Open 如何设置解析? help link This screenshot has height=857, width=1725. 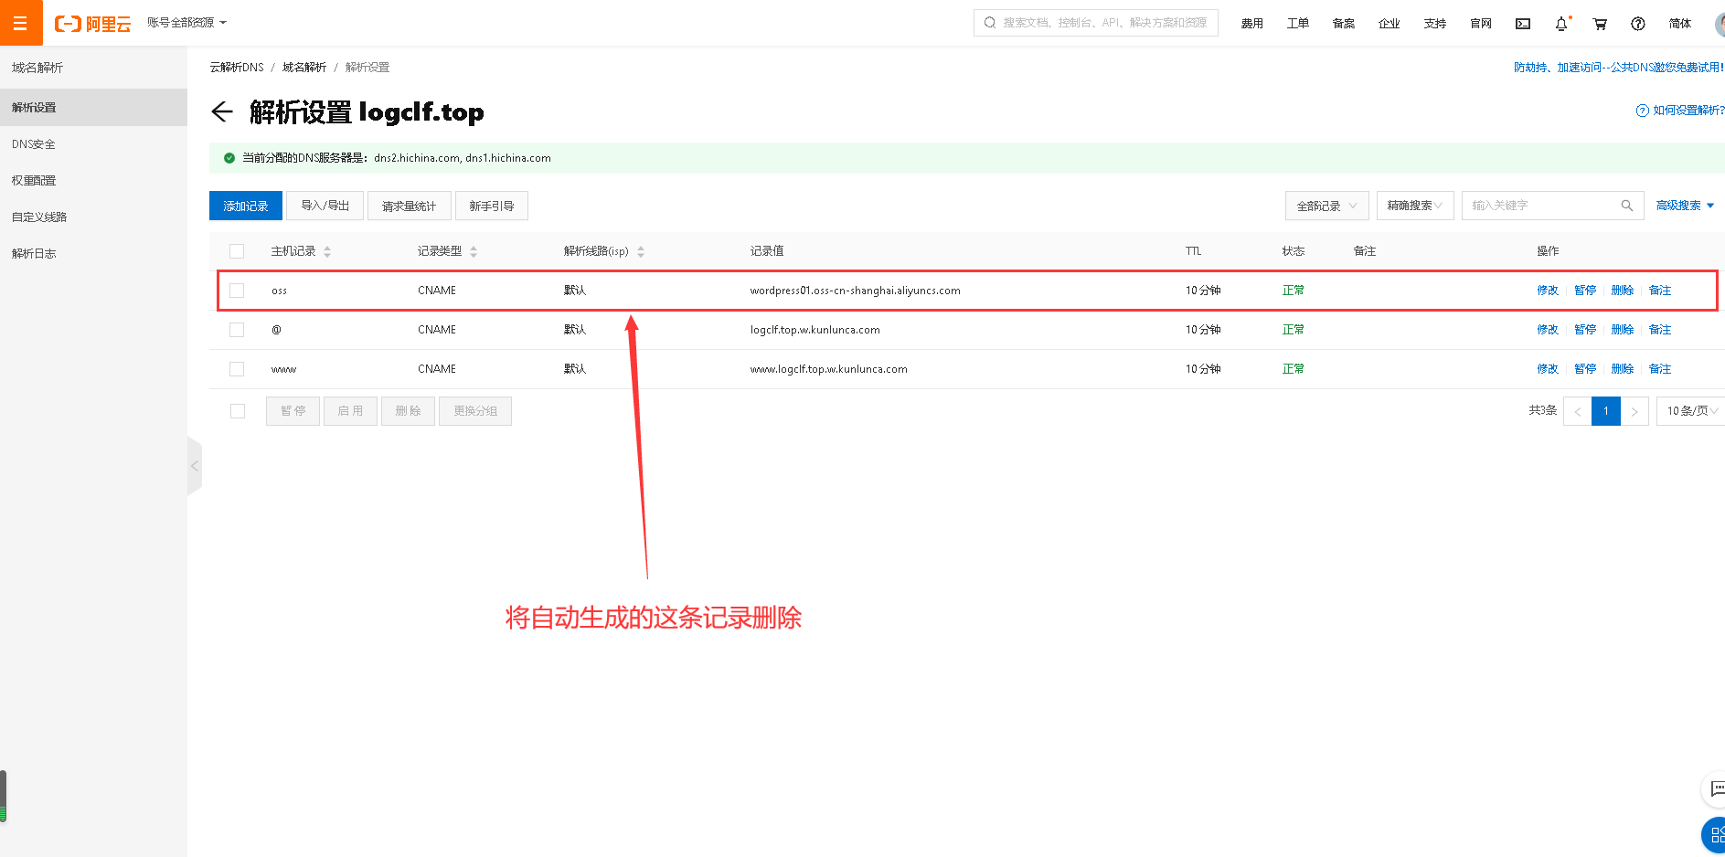[x=1680, y=111]
